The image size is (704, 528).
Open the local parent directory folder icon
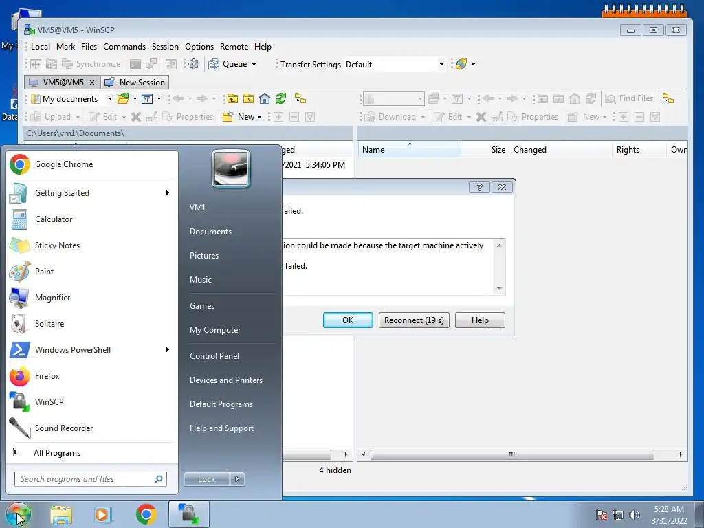[x=232, y=99]
